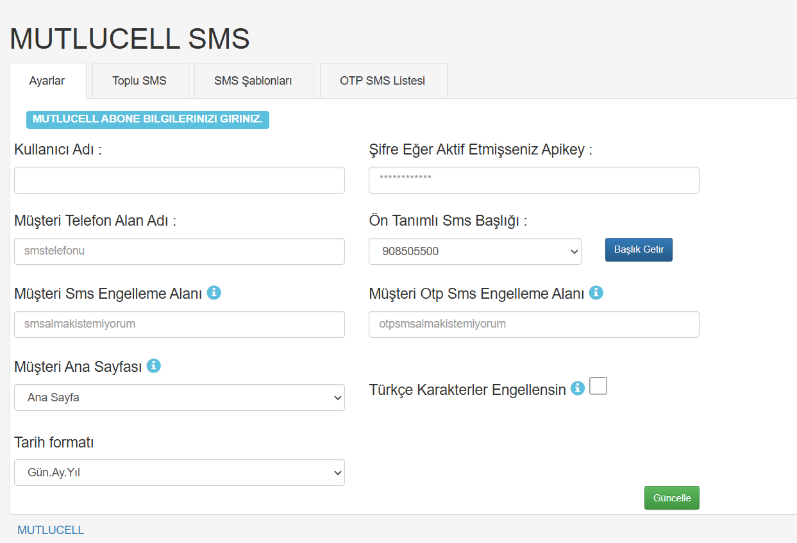Viewport: 797px width, 543px height.
Task: Click info icon next to Müşteri Ana Sayfası
Action: pyautogui.click(x=153, y=365)
